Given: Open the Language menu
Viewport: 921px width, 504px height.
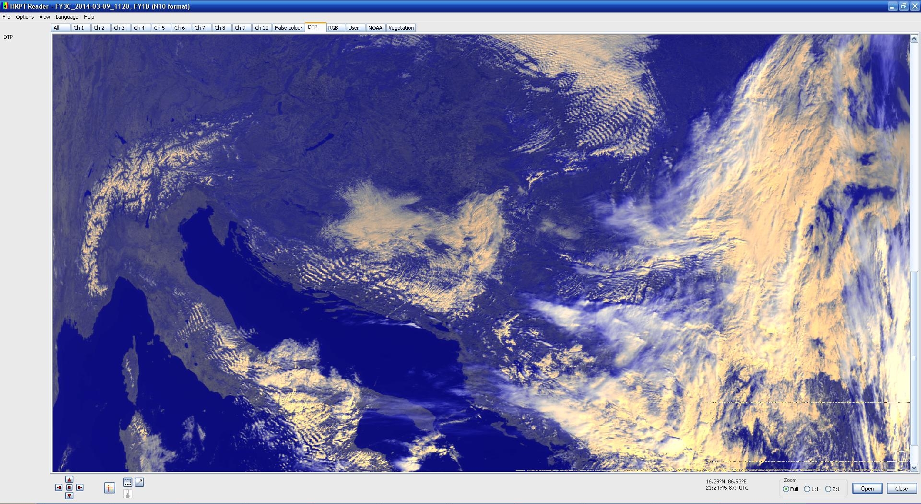Looking at the screenshot, I should 67,17.
